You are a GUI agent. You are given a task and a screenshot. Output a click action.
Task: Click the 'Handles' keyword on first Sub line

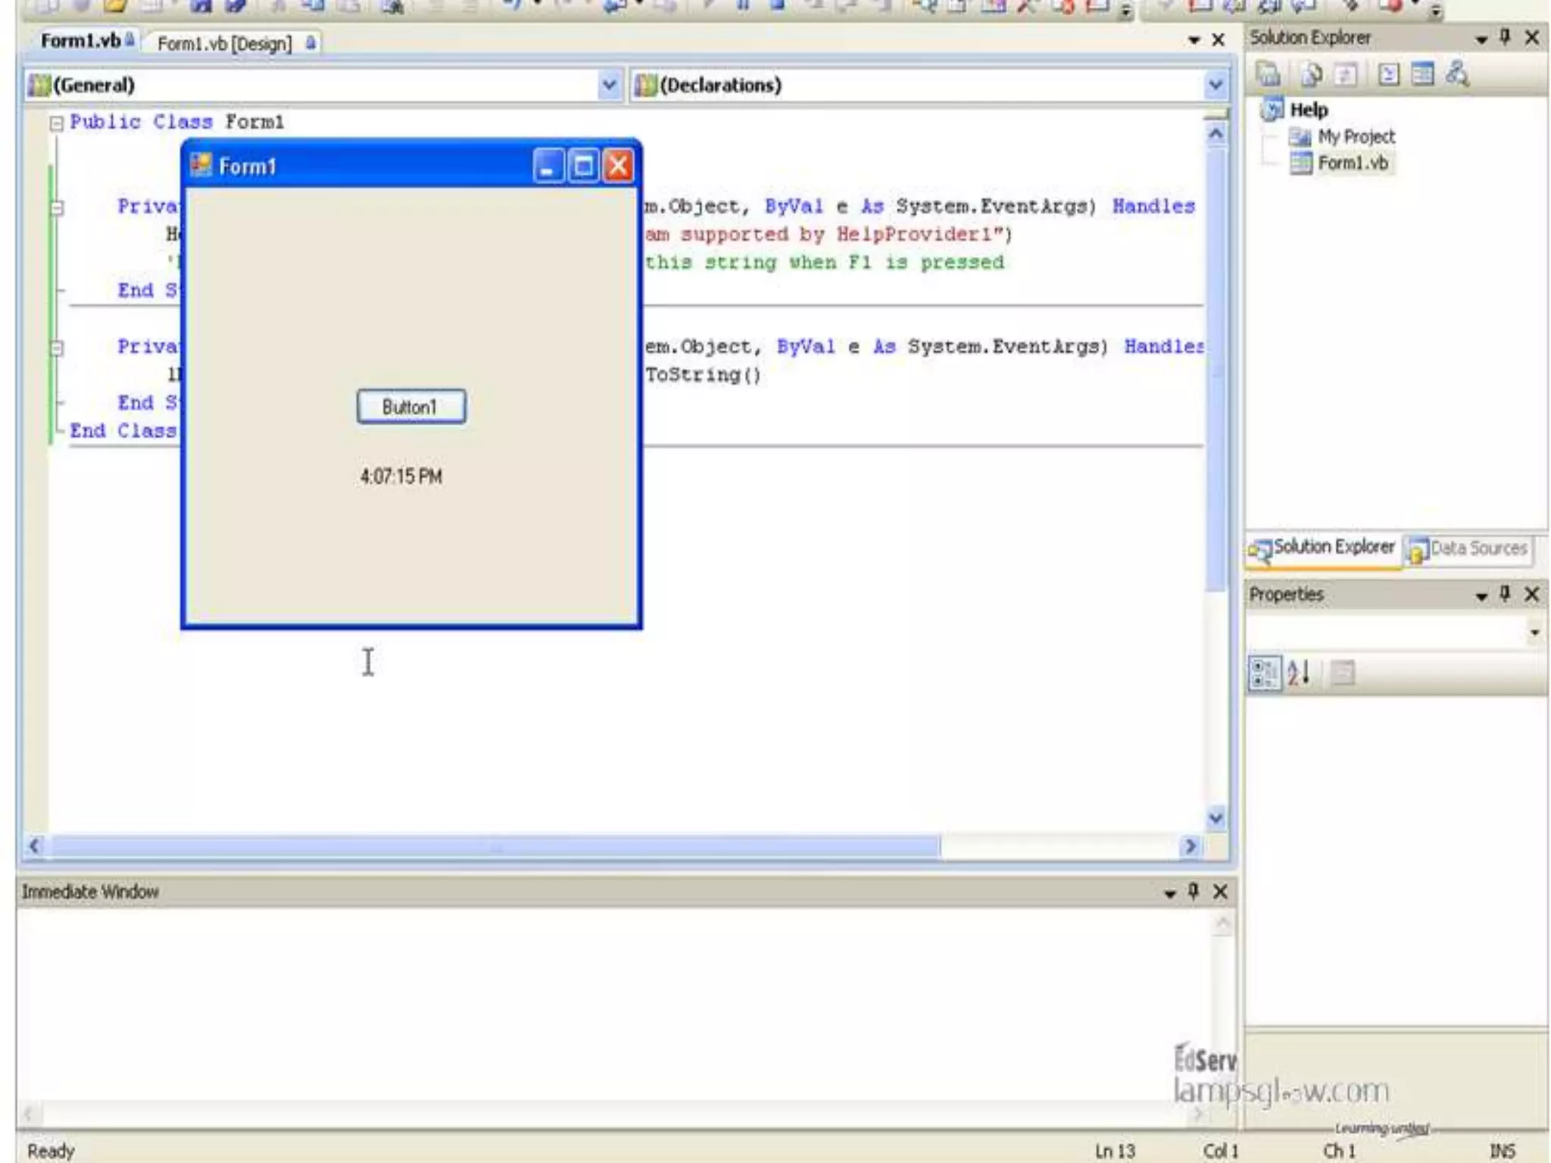(x=1153, y=206)
